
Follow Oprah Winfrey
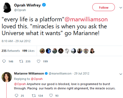104,7
